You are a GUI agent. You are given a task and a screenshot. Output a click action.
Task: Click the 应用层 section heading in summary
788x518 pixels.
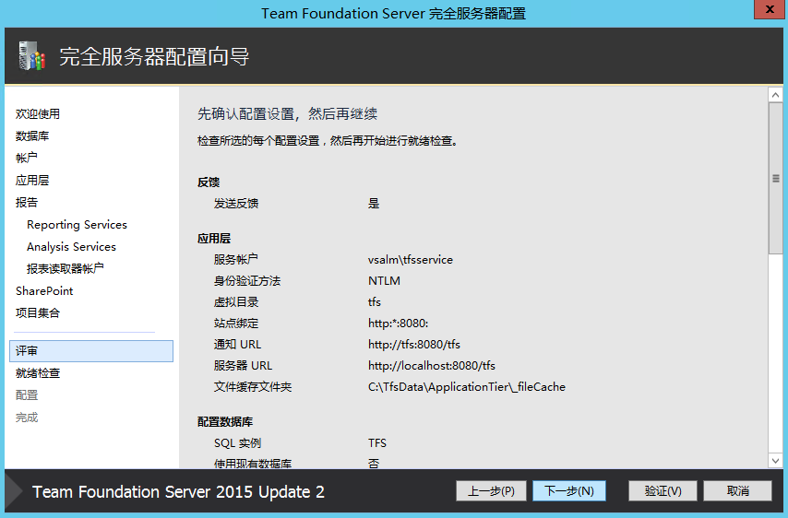(x=214, y=239)
